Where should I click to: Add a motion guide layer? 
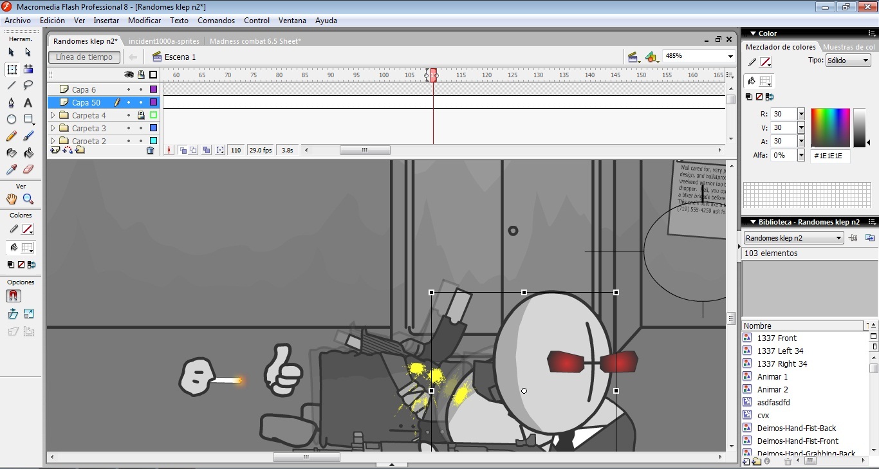click(68, 150)
